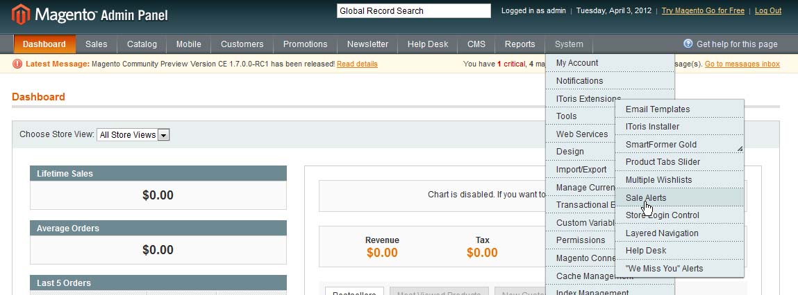798x295 pixels.
Task: Go to messages inbox link
Action: (742, 64)
